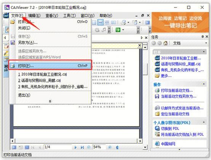The image size is (211, 160).
Task: Open the 工具(T) menu
Action: 69,16
